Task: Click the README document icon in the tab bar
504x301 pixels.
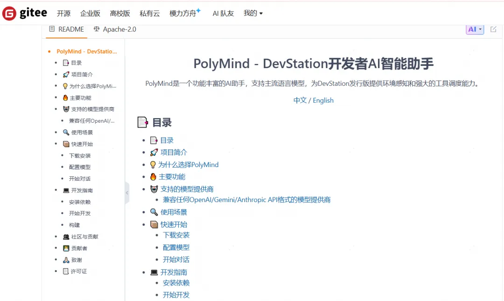Action: (x=52, y=29)
